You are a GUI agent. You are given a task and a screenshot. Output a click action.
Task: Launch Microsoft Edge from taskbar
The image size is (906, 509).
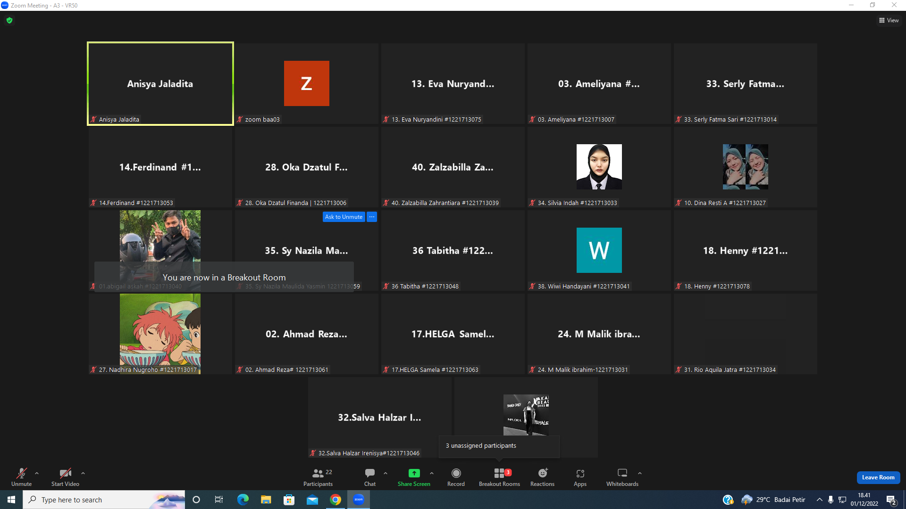pyautogui.click(x=243, y=500)
